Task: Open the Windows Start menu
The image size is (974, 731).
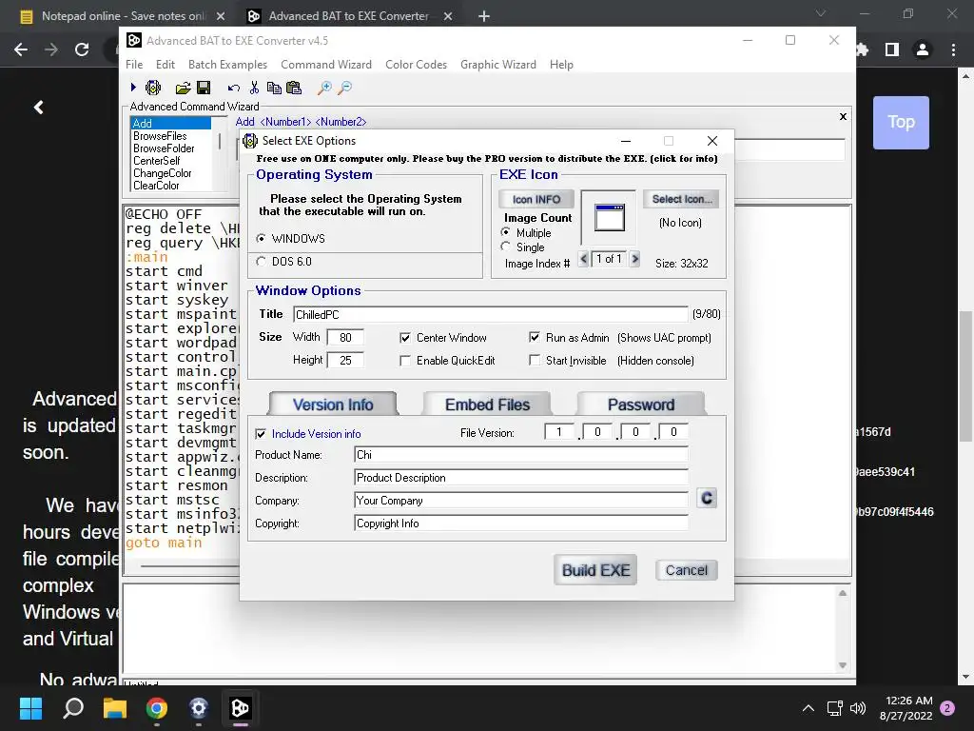Action: click(x=30, y=708)
